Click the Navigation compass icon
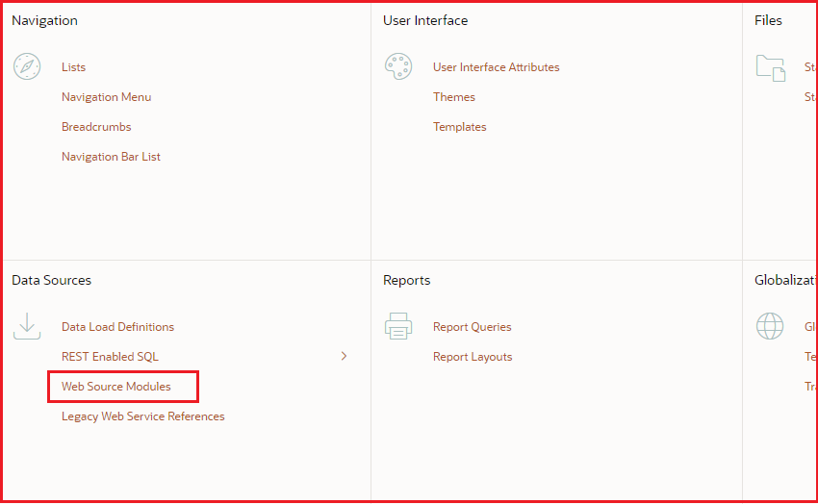Image resolution: width=818 pixels, height=504 pixels. pos(27,66)
